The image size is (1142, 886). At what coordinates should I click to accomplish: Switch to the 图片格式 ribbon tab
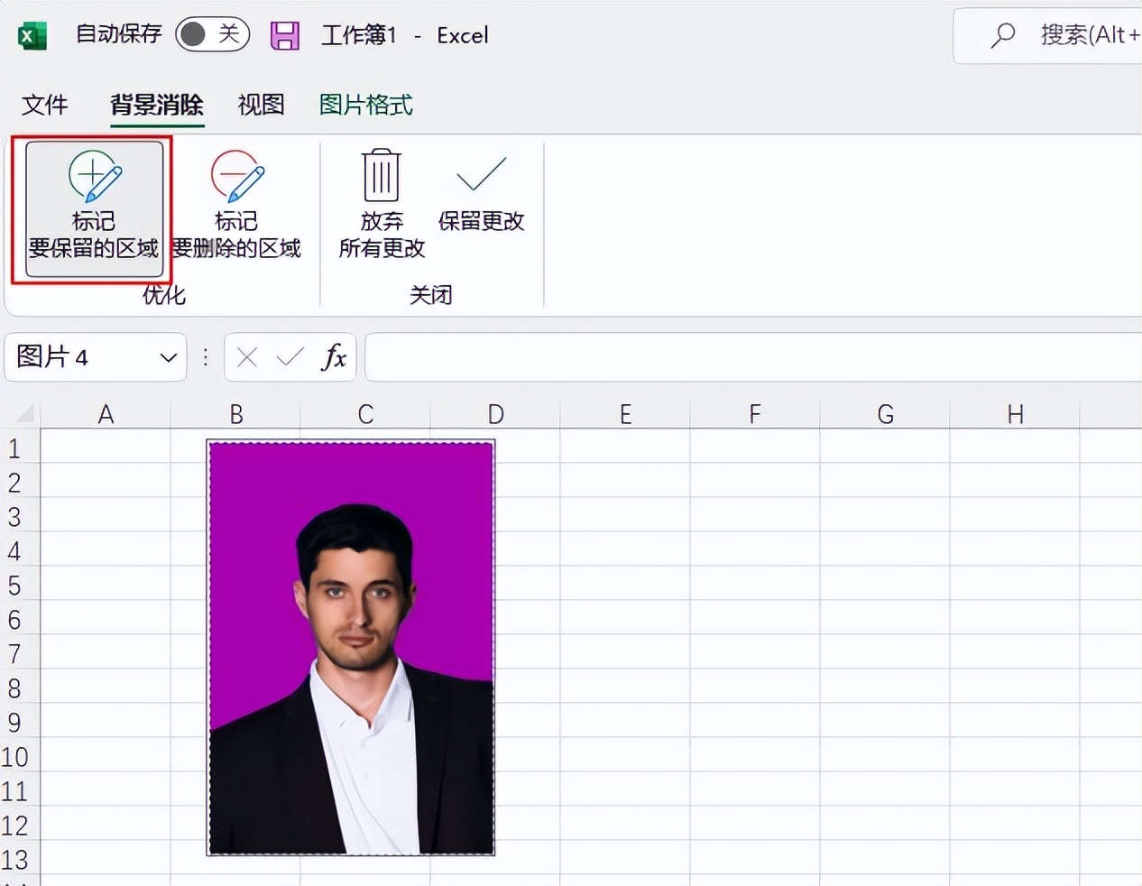pos(365,106)
